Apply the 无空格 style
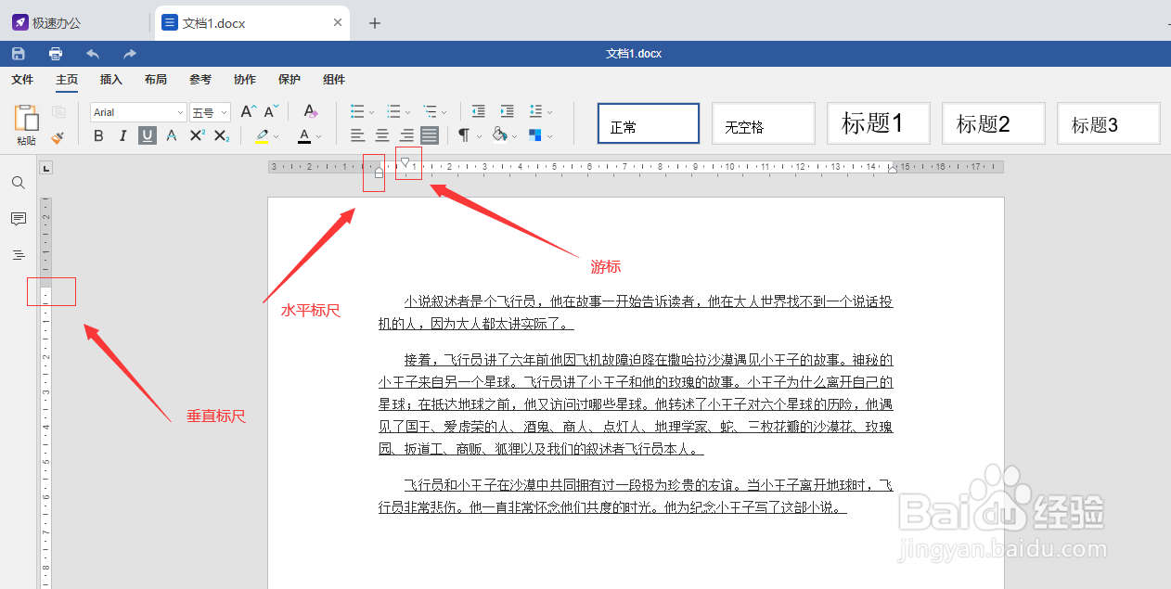The height and width of the screenshot is (589, 1171). (763, 123)
